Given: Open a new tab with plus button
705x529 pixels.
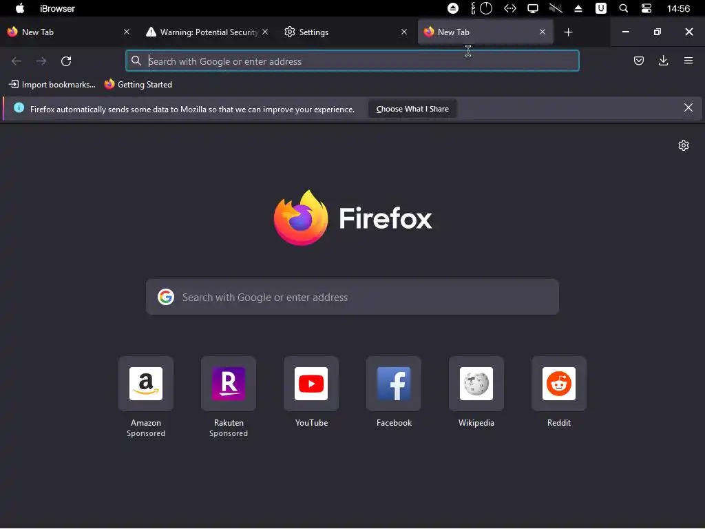Looking at the screenshot, I should point(568,32).
